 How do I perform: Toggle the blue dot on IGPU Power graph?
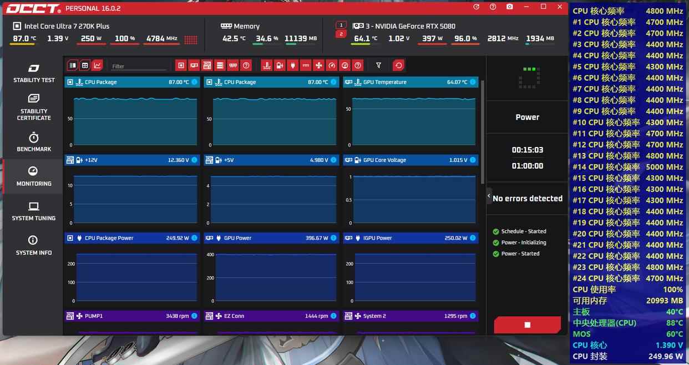tap(473, 238)
